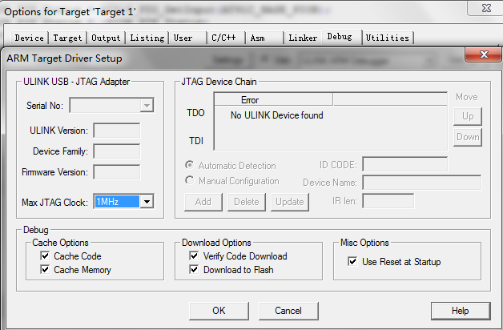Close the ARM Target Driver Setup dialog
503x330 pixels.
coord(484,54)
